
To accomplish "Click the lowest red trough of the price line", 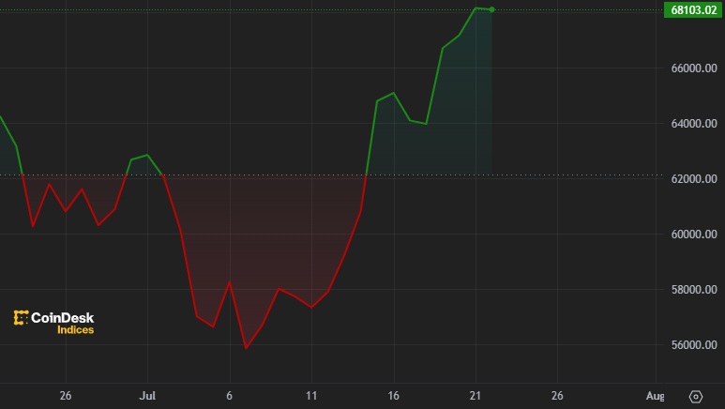I will (x=246, y=348).
